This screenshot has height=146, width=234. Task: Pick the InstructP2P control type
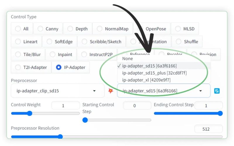click(x=97, y=54)
